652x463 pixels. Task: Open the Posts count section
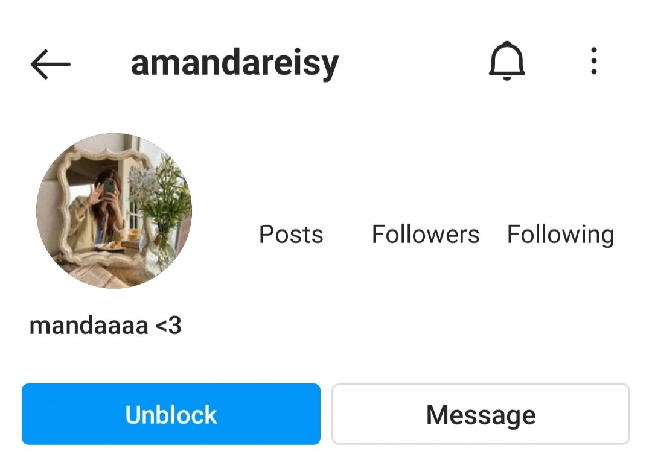(x=291, y=234)
